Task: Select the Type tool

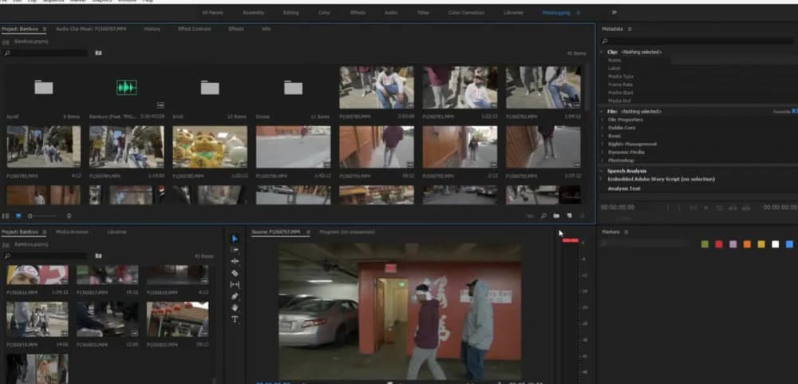Action: click(235, 319)
